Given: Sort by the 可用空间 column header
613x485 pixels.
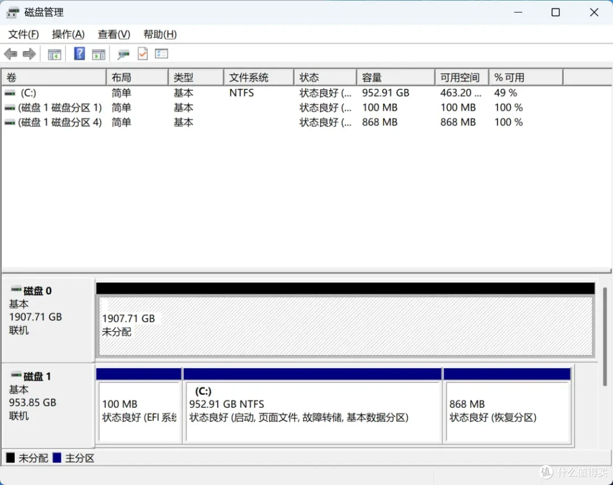Looking at the screenshot, I should (x=461, y=77).
